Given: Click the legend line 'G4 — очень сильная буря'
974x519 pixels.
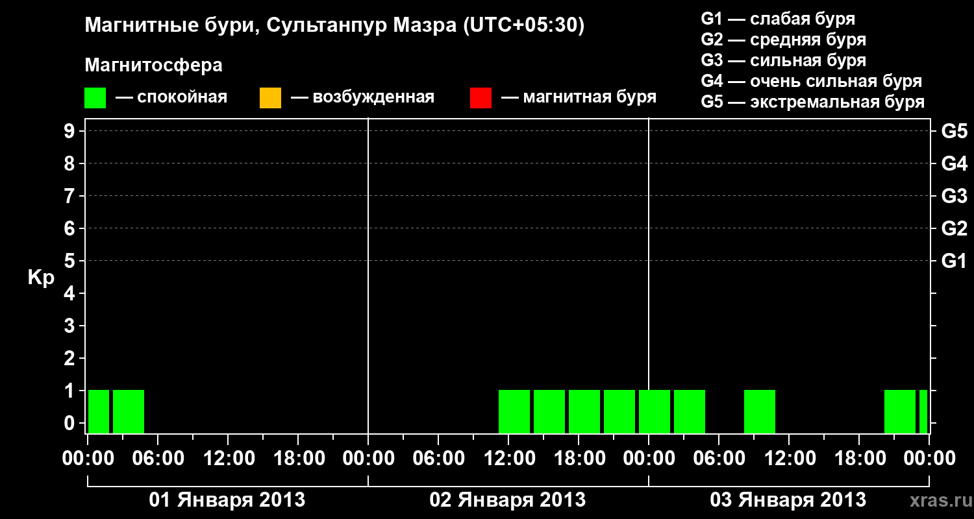Looking at the screenshot, I should tap(812, 81).
